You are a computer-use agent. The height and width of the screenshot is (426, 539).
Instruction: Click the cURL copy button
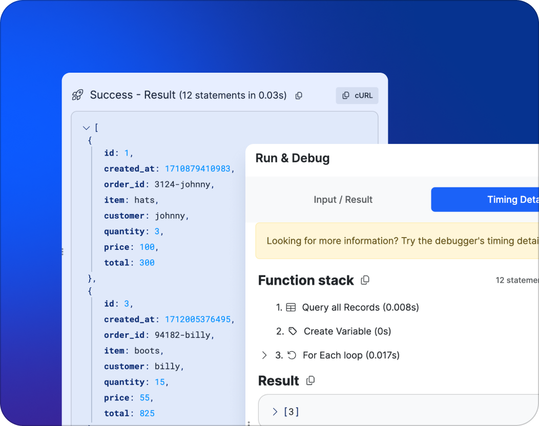coord(357,95)
